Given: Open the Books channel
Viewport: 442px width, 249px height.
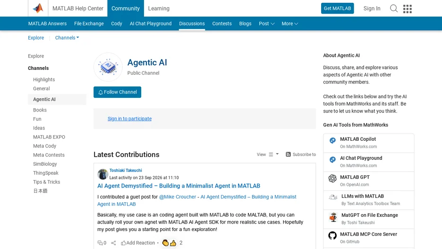Looking at the screenshot, I should [x=40, y=110].
